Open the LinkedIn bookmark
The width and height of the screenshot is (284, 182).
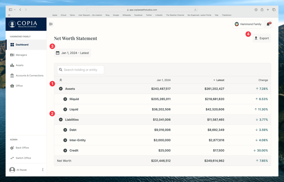pos(159,15)
